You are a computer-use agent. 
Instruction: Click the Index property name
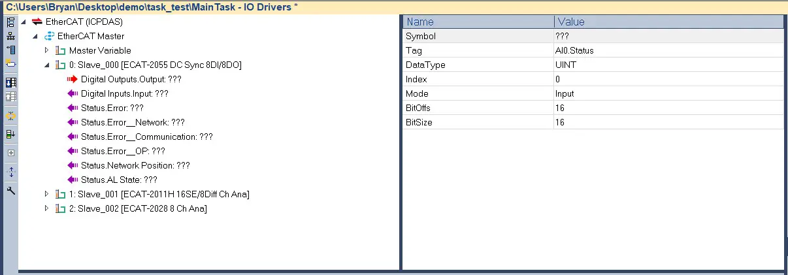coord(416,79)
